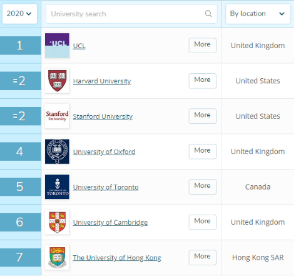The image size is (296, 276).
Task: Click the University of Oxford crest logo
Action: pos(57,151)
